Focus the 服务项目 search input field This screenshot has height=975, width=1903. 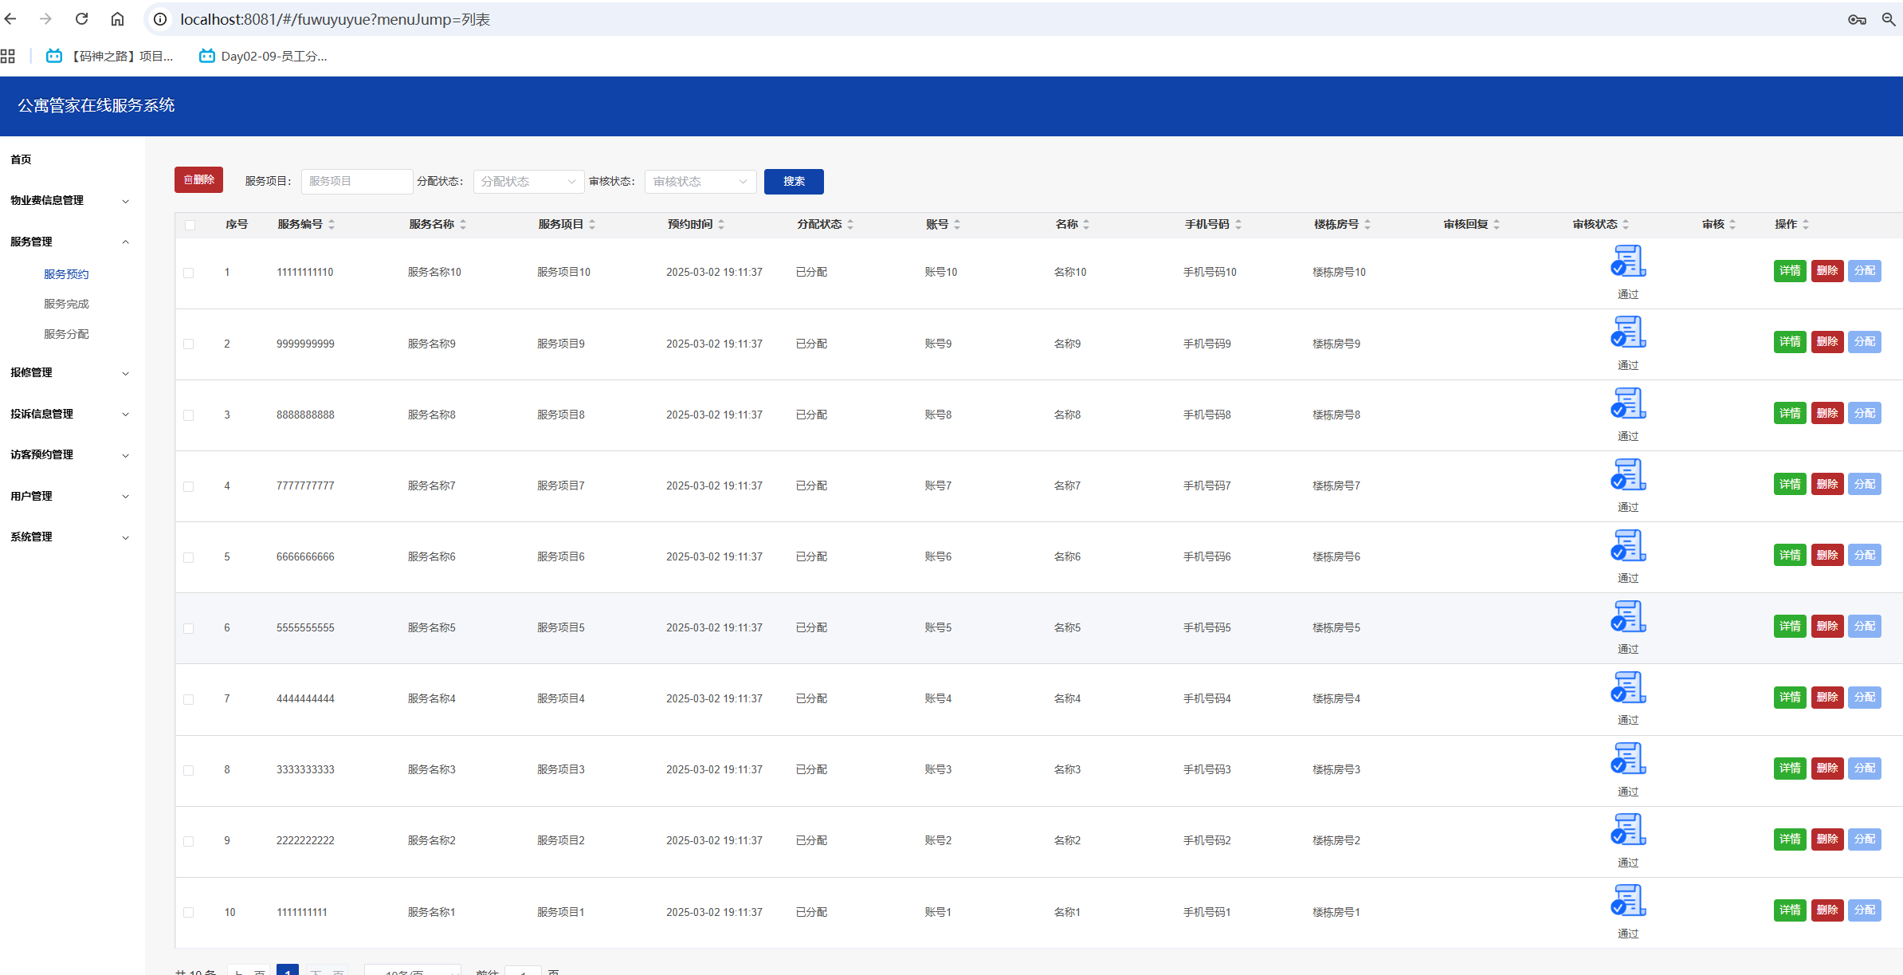[356, 182]
